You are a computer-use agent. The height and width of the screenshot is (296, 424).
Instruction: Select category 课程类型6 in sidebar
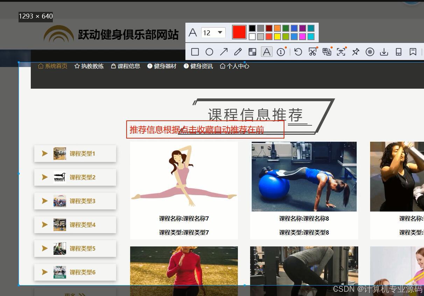tap(75, 272)
